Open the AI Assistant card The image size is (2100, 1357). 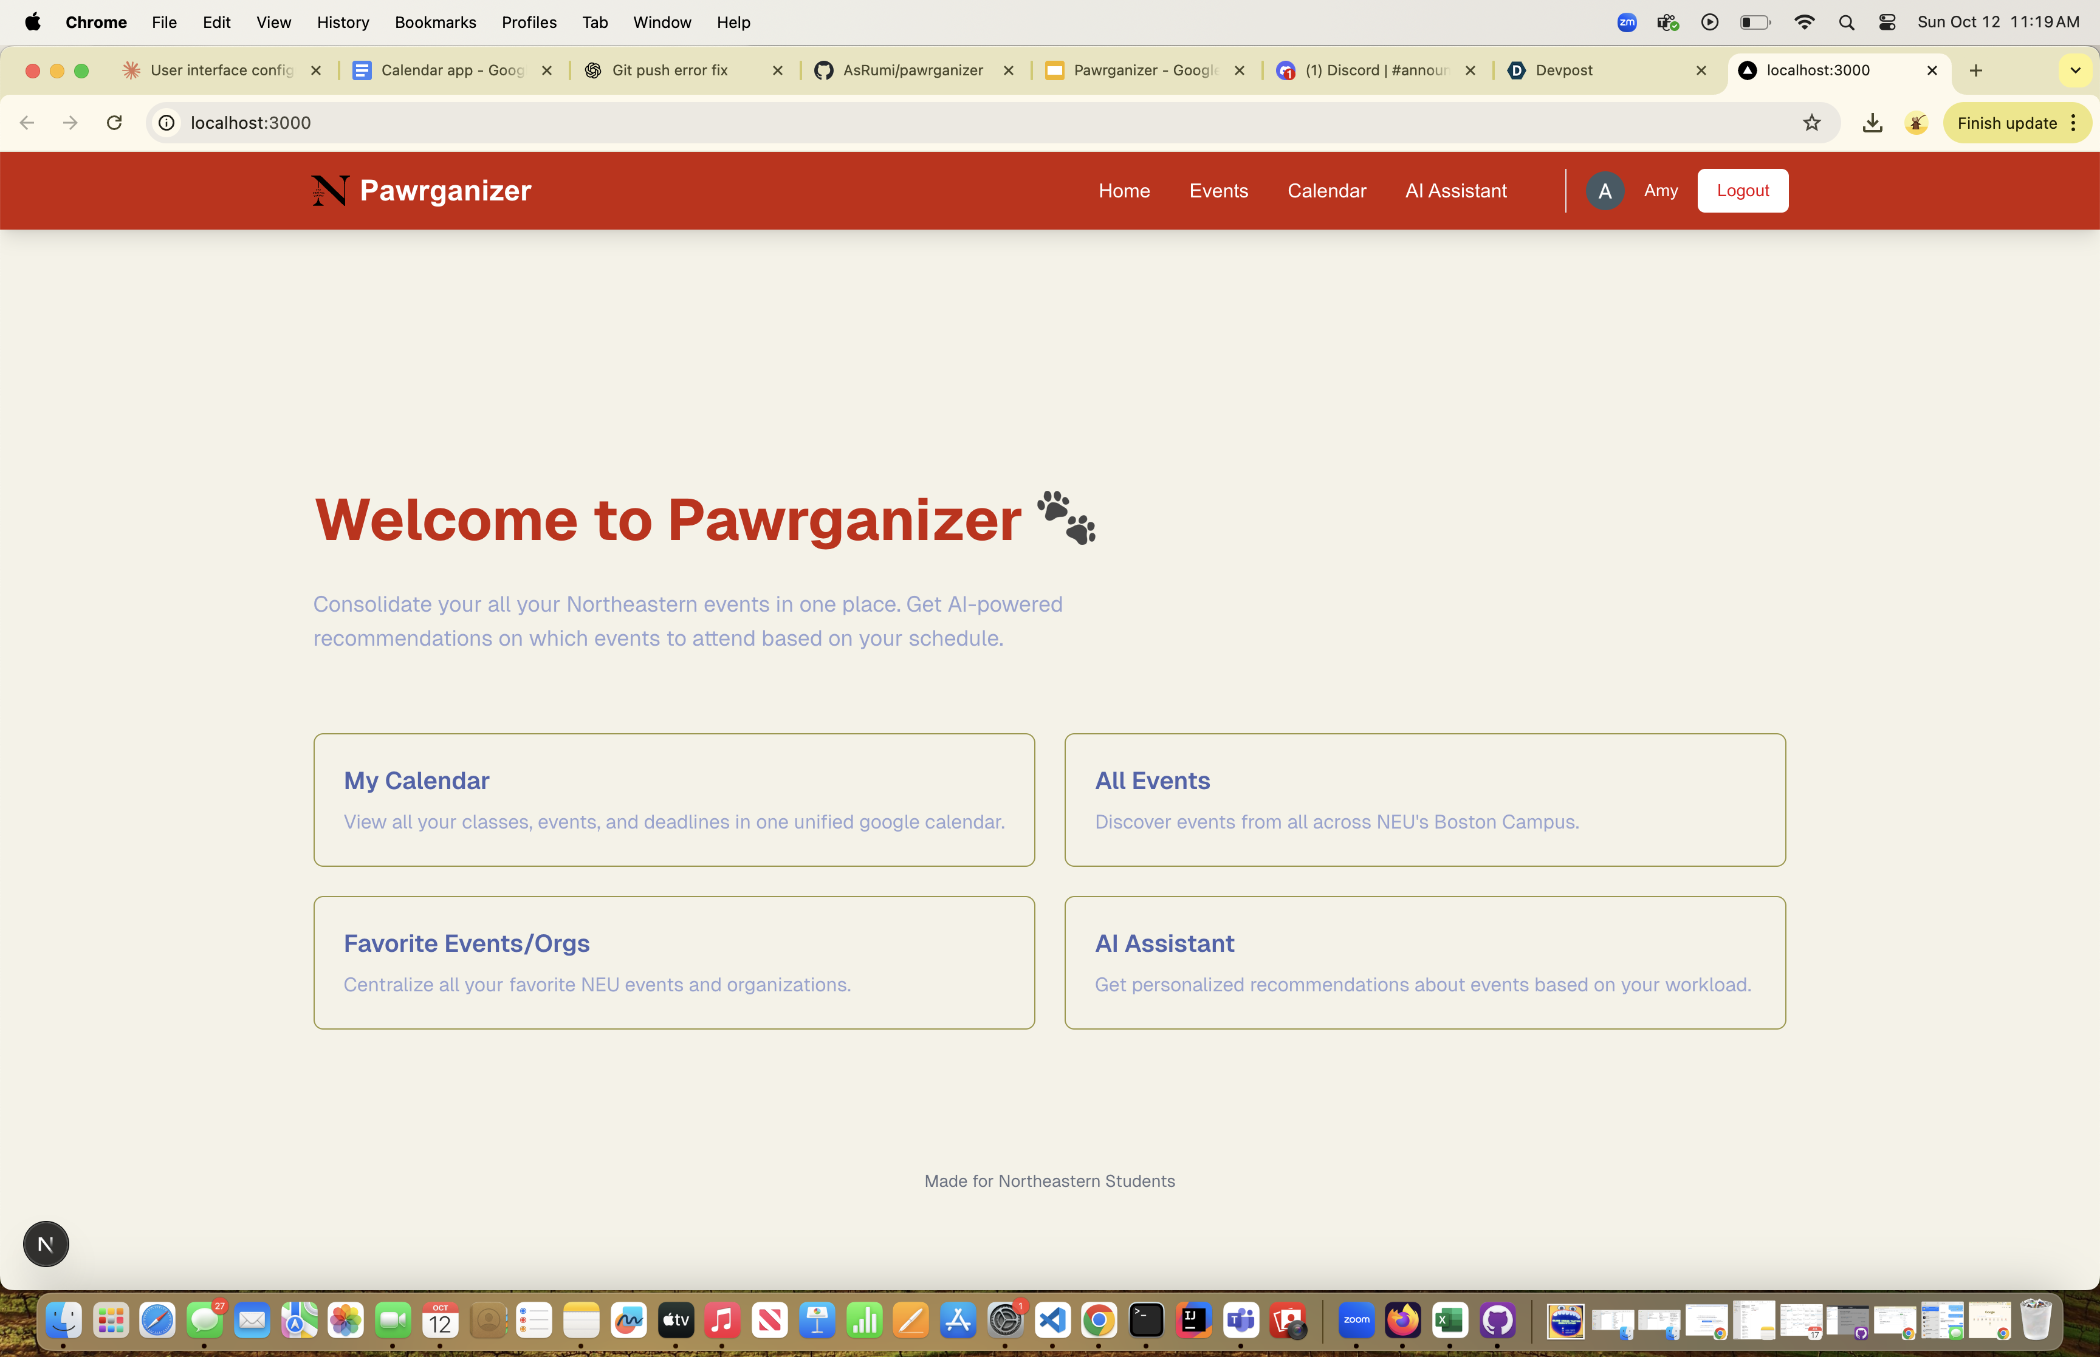pos(1424,962)
